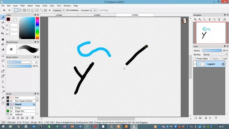
Task: Switch to the first Untitled tab
Action: coord(59,15)
